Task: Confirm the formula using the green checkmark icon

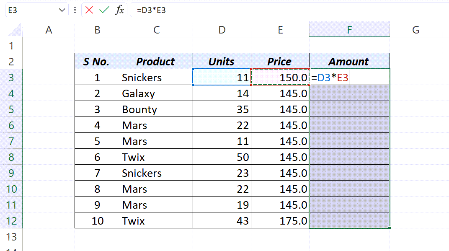Action: (105, 10)
